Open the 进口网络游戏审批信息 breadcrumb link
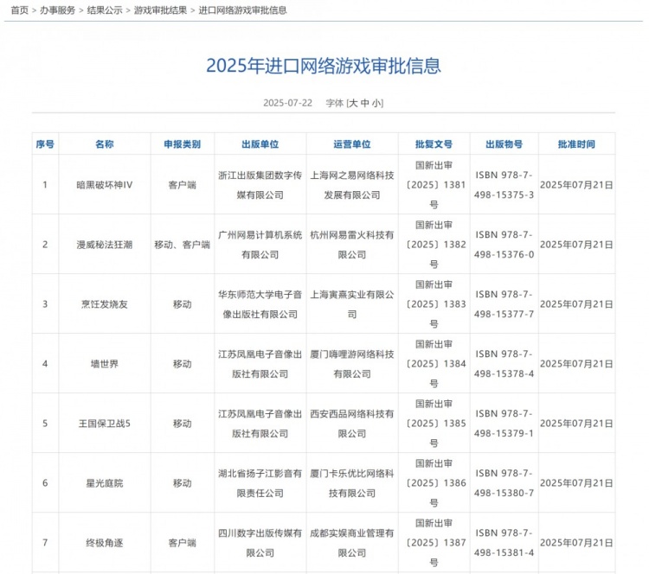The height and width of the screenshot is (574, 649). [242, 10]
